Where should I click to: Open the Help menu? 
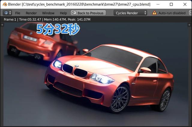tap(63, 13)
